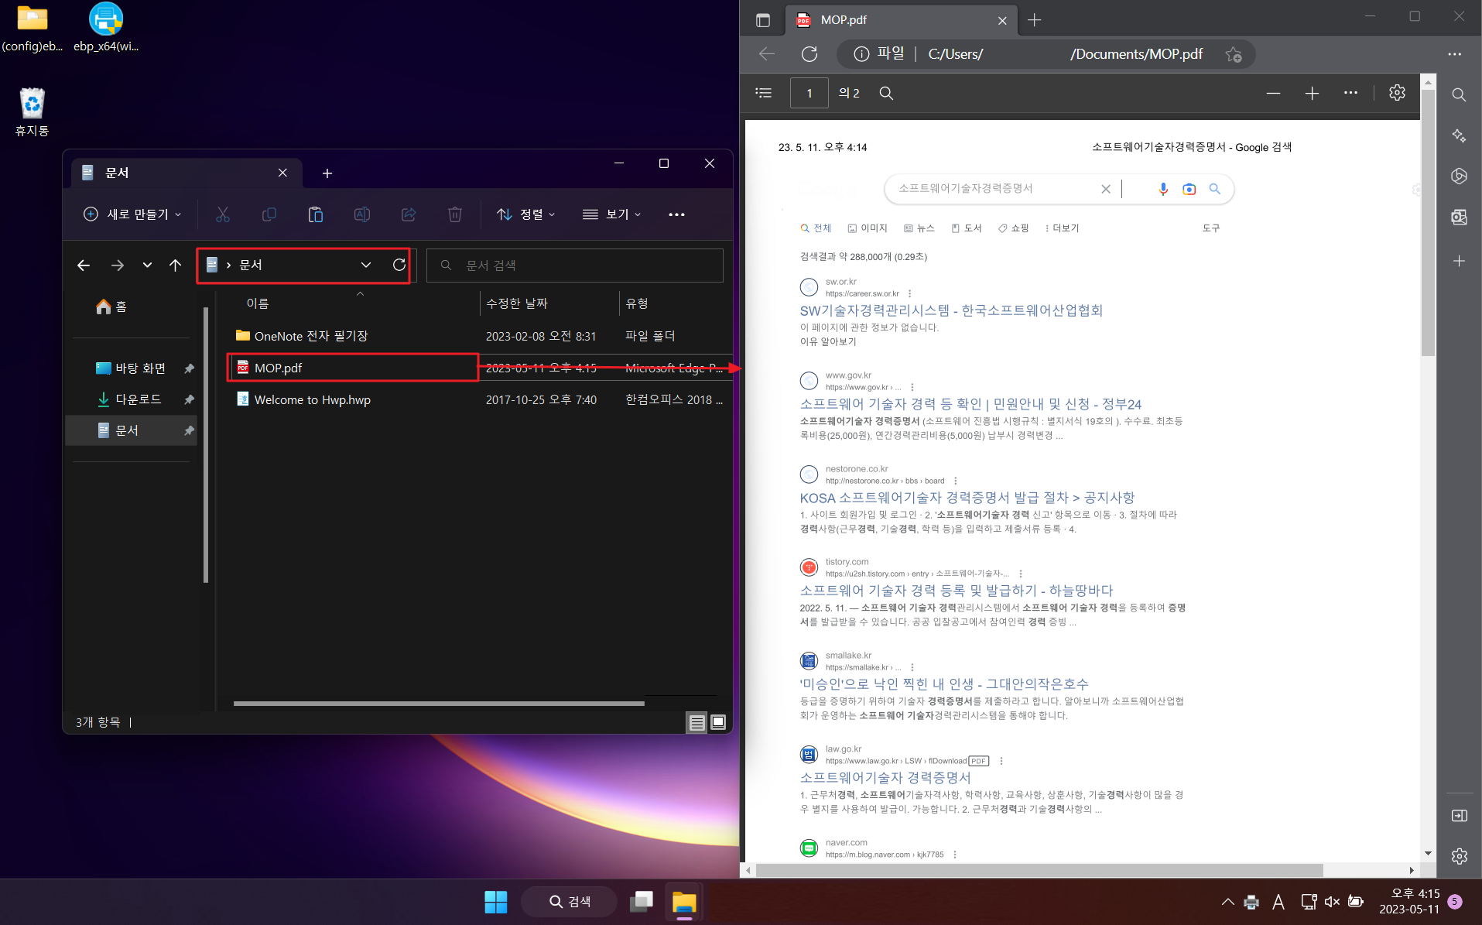Select the MOP.pdf file row
Viewport: 1482px width, 925px height.
[480, 368]
